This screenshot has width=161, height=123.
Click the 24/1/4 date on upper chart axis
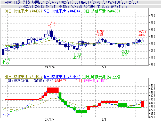[x=50, y=67]
